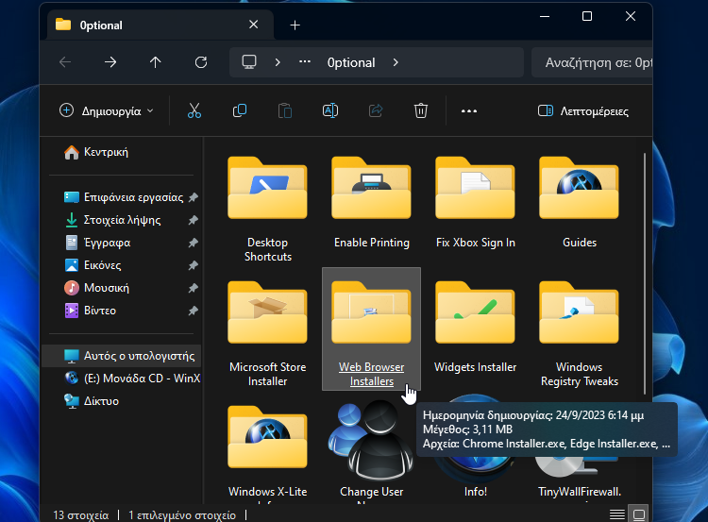This screenshot has height=522, width=708.
Task: Unpin Επιφάνεια εργασίας using its pin icon
Action: coord(194,197)
